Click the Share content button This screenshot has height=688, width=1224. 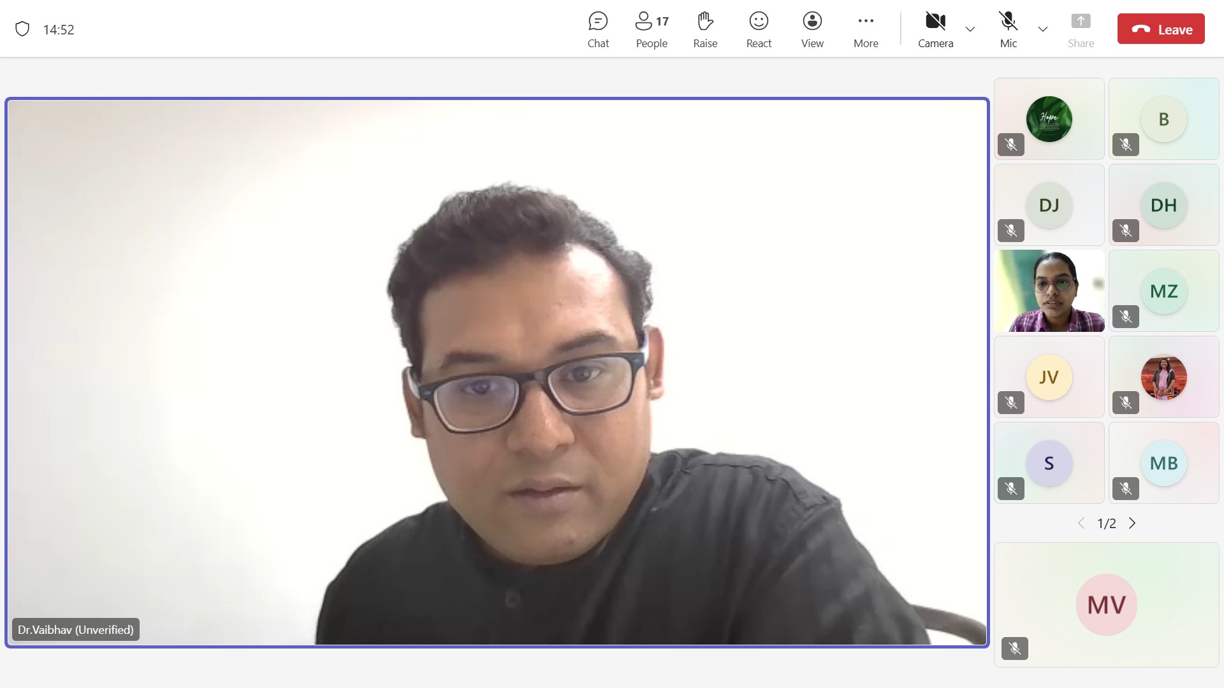1081,29
